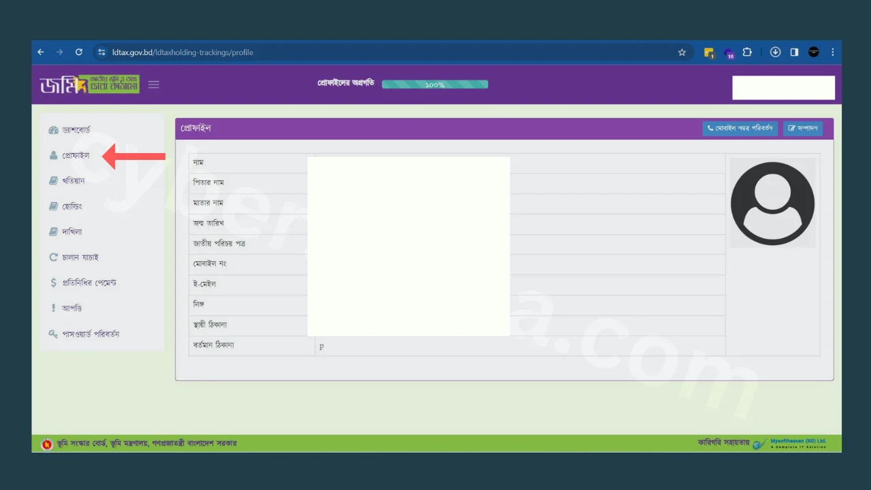
Task: Click the profile avatar placeholder image
Action: (772, 203)
